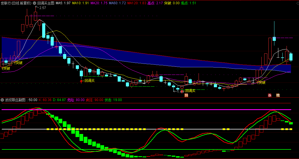Click the 突破: 0.00 header readout
The height and width of the screenshot is (159, 299).
172,3
